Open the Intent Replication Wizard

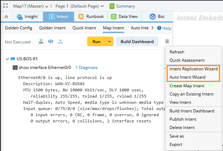coord(194,69)
